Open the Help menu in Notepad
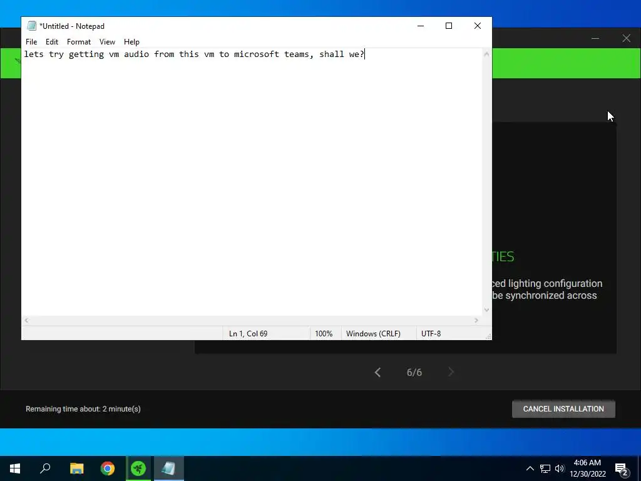Image resolution: width=641 pixels, height=481 pixels. point(131,42)
